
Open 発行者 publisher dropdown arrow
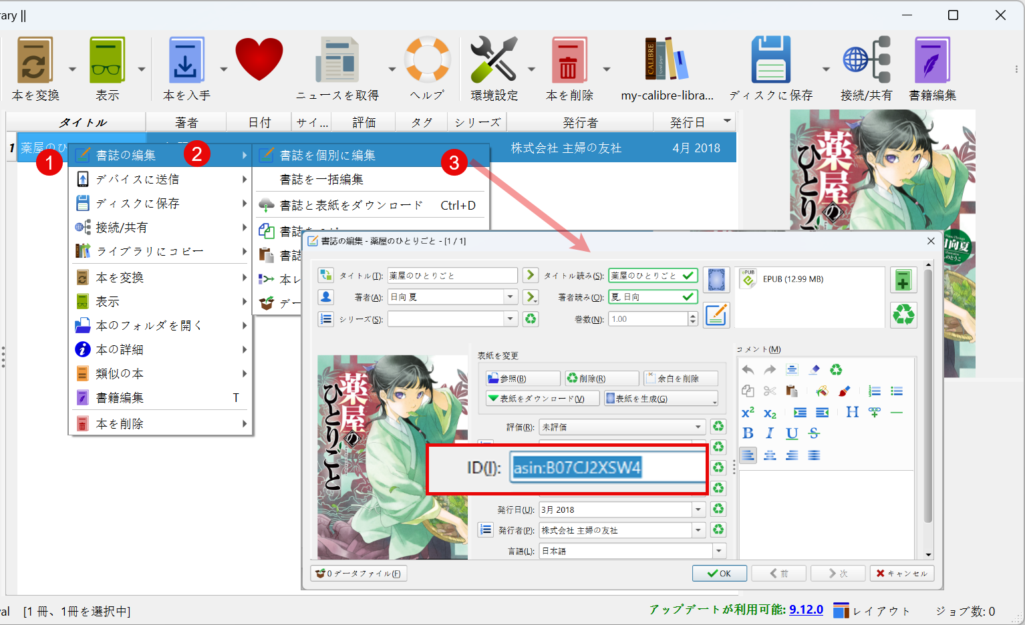698,530
